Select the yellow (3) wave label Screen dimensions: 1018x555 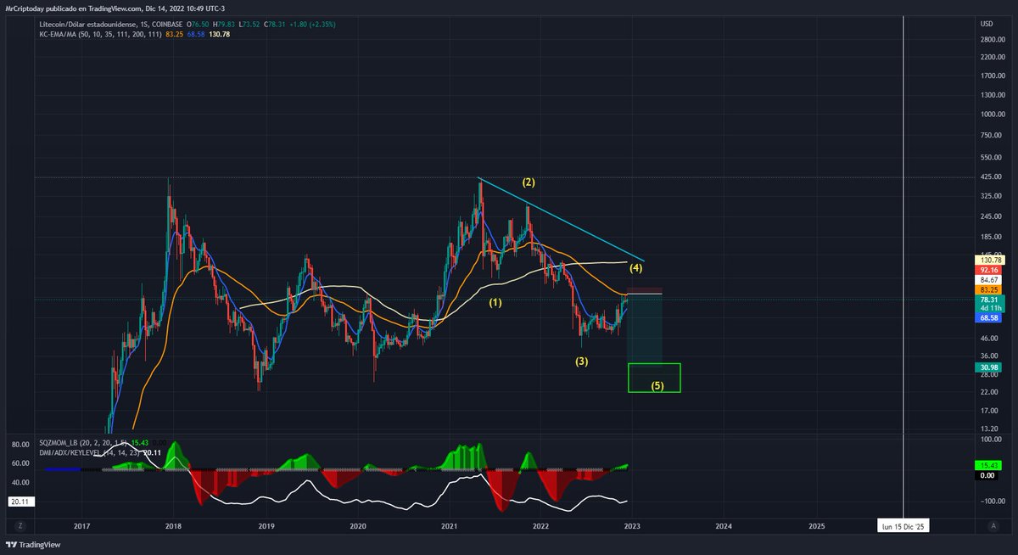pyautogui.click(x=581, y=361)
